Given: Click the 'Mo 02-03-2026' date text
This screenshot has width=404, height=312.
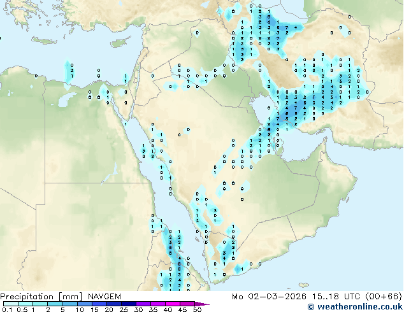Looking at the screenshot, I should [x=270, y=297].
